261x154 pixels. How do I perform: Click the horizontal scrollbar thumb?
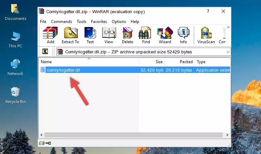[133, 135]
